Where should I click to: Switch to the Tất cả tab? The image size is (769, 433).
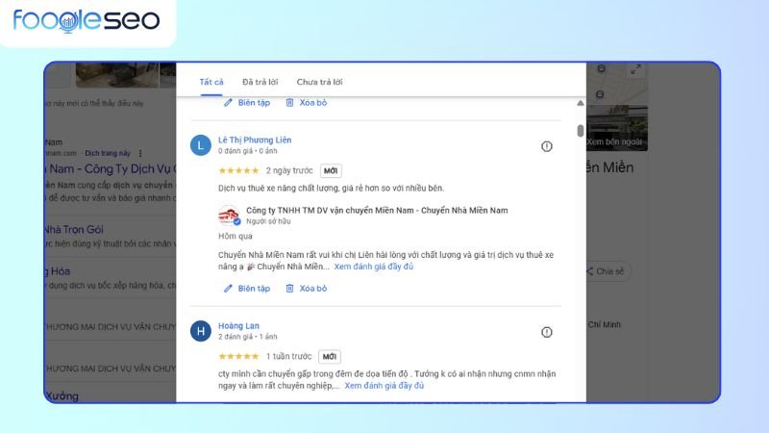tap(211, 82)
